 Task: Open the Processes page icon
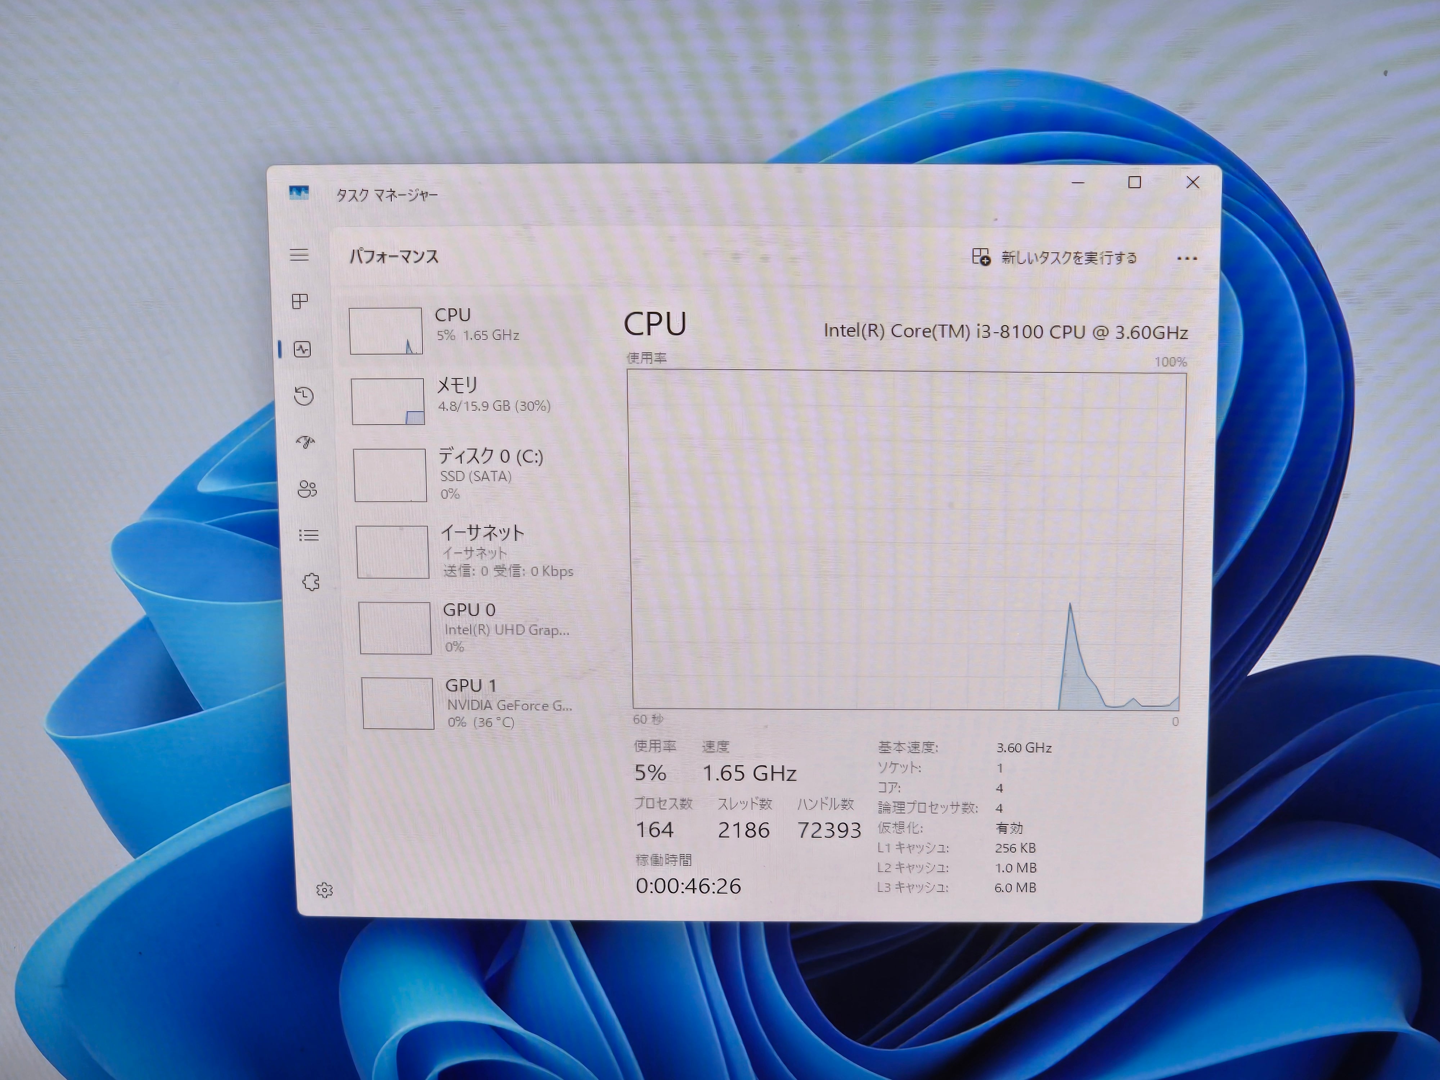pos(300,301)
